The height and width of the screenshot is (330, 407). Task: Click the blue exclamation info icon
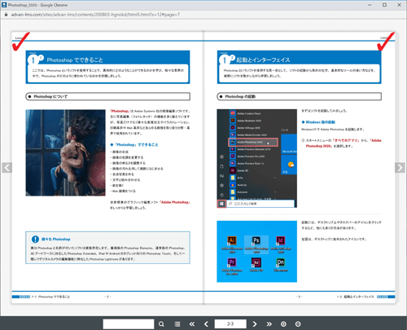pyautogui.click(x=35, y=240)
